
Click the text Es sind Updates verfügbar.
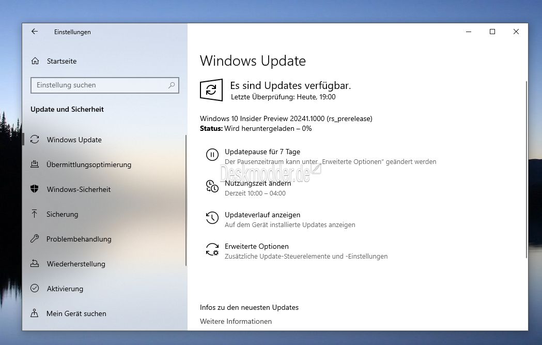pos(290,85)
